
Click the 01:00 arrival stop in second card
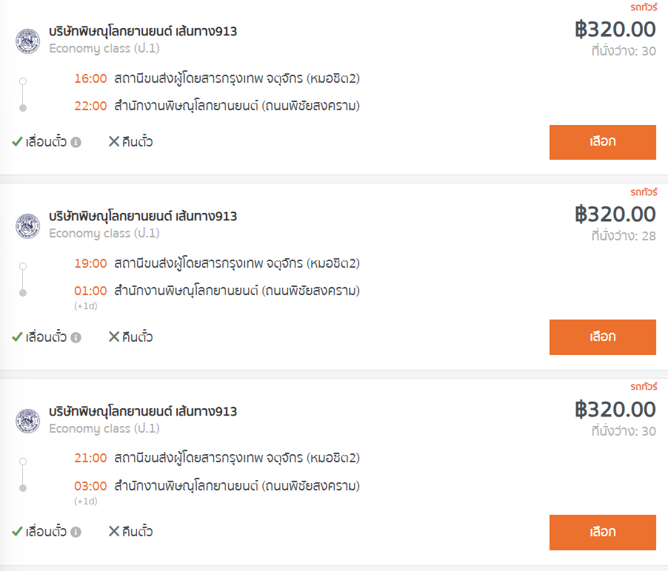point(237,291)
